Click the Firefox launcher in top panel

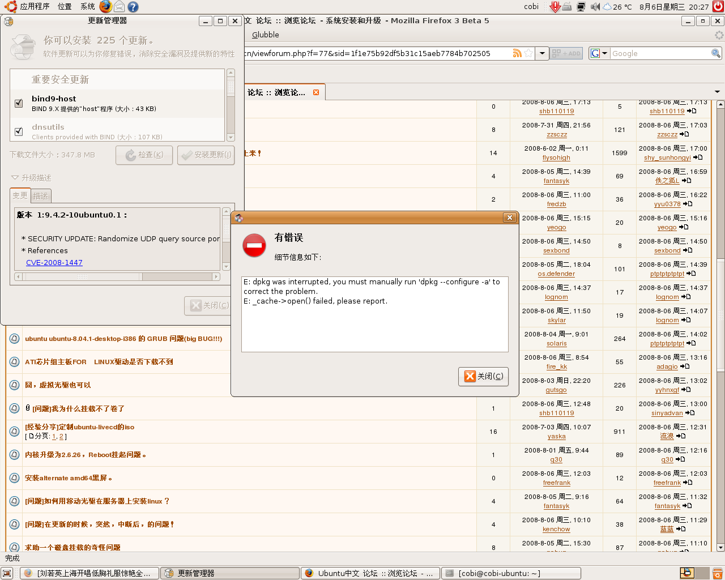tap(105, 6)
